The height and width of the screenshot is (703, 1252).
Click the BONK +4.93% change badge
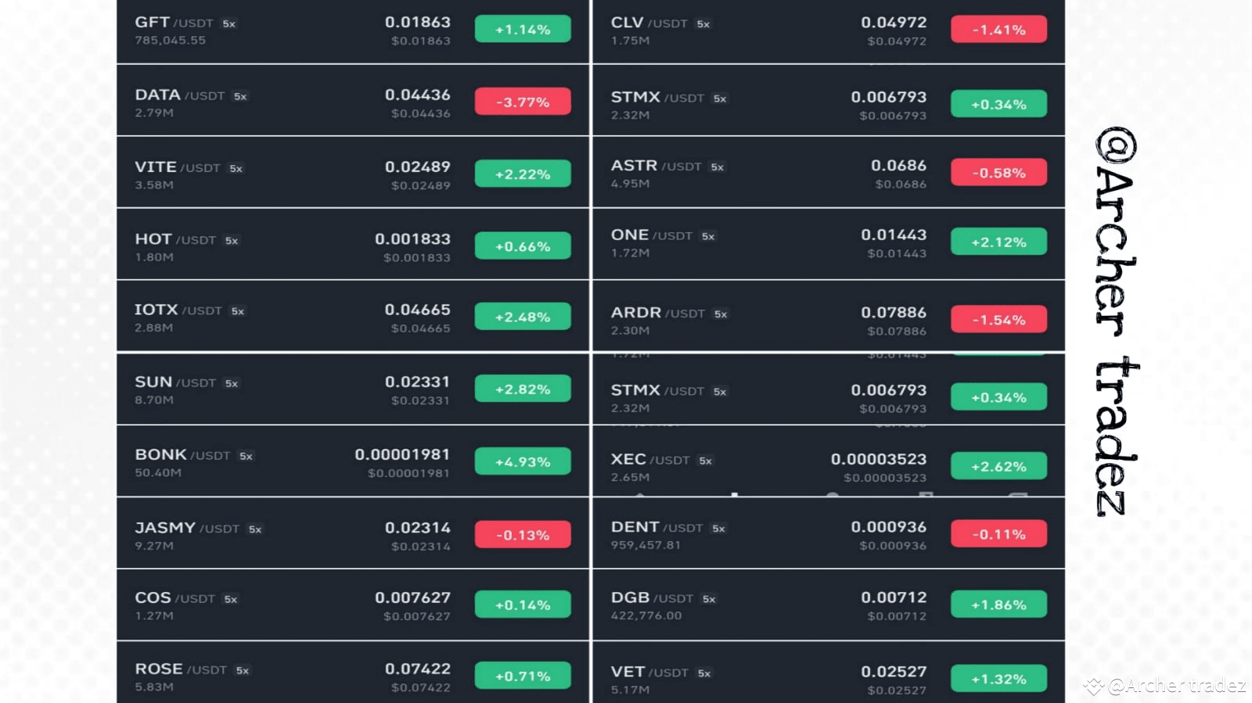pos(523,461)
